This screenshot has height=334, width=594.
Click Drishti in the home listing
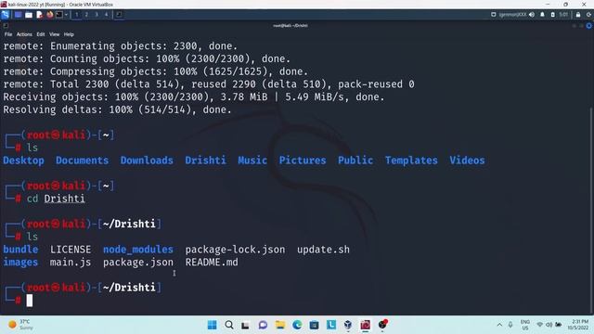[x=206, y=161]
